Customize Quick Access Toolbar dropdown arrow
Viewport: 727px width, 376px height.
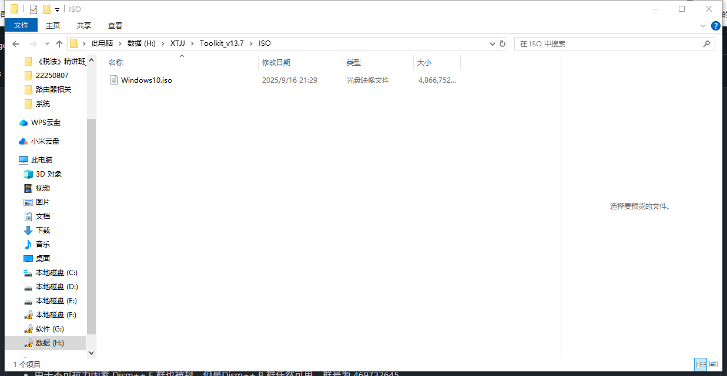point(57,10)
